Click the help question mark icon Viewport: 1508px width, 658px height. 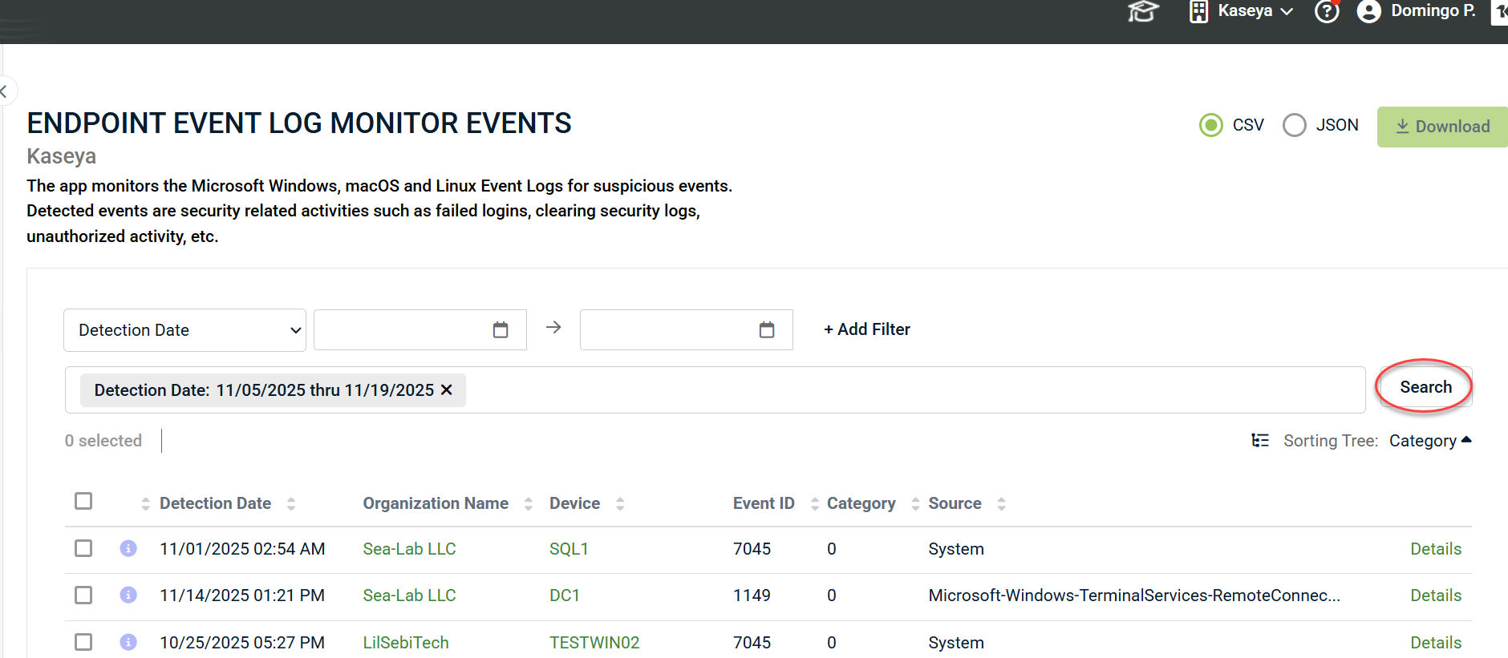point(1327,12)
